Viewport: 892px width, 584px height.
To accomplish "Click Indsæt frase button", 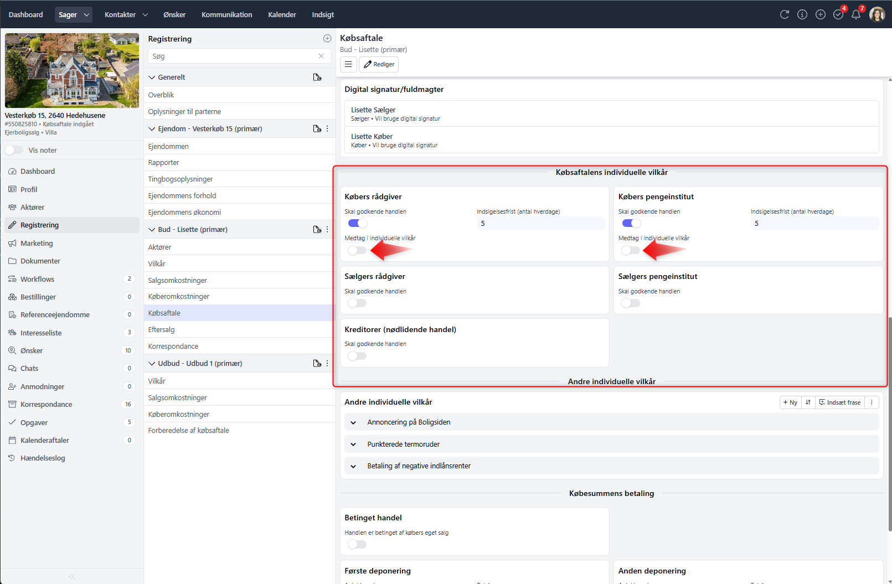I will click(x=839, y=402).
